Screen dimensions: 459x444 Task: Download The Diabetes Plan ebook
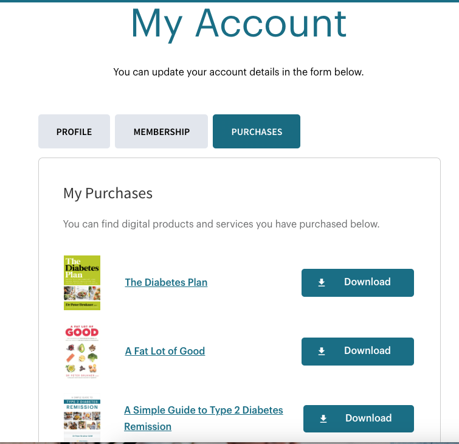tap(357, 283)
